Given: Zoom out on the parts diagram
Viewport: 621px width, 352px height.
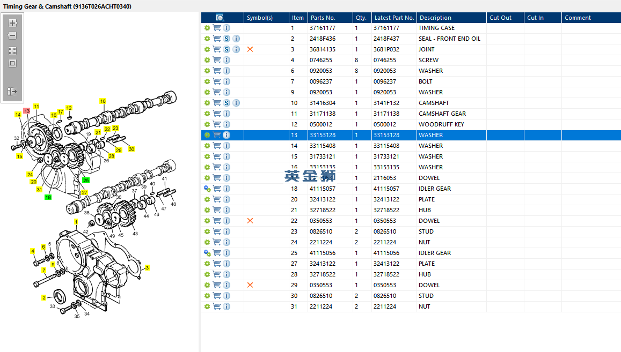Looking at the screenshot, I should tap(12, 35).
